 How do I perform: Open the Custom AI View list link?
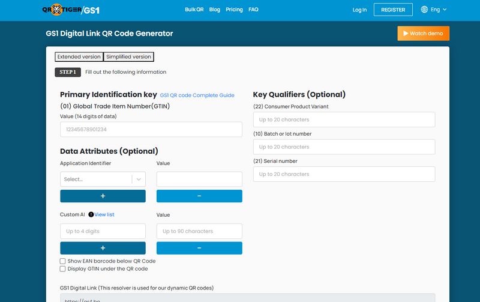coord(104,214)
